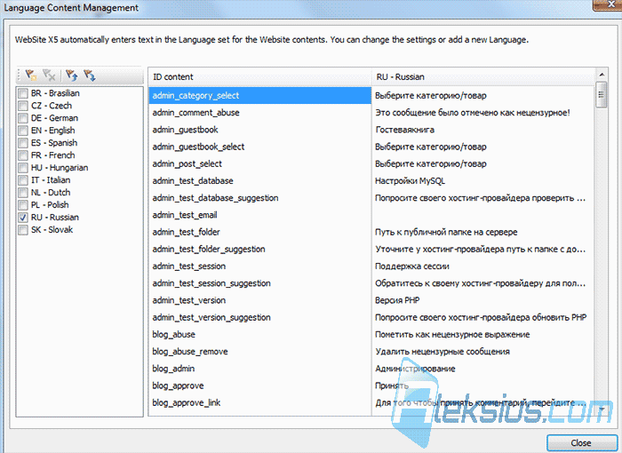This screenshot has height=453, width=622.
Task: Check the SK - Slovak language box
Action: pos(23,230)
